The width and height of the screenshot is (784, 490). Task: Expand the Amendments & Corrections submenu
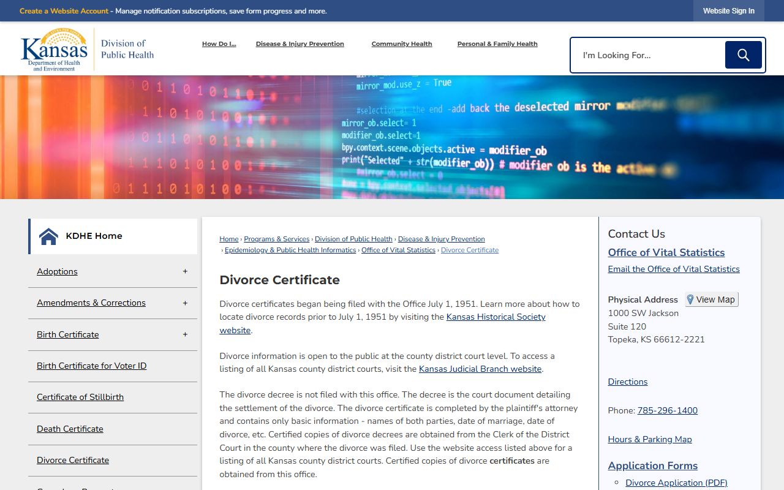(x=185, y=303)
